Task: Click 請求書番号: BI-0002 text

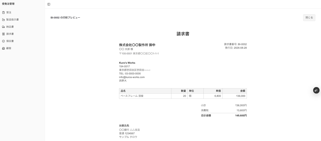Action: [x=235, y=44]
